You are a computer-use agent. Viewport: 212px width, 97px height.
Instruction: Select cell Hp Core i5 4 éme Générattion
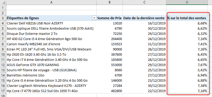[51, 81]
